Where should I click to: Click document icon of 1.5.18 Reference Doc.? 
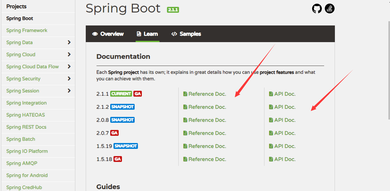[185, 159]
